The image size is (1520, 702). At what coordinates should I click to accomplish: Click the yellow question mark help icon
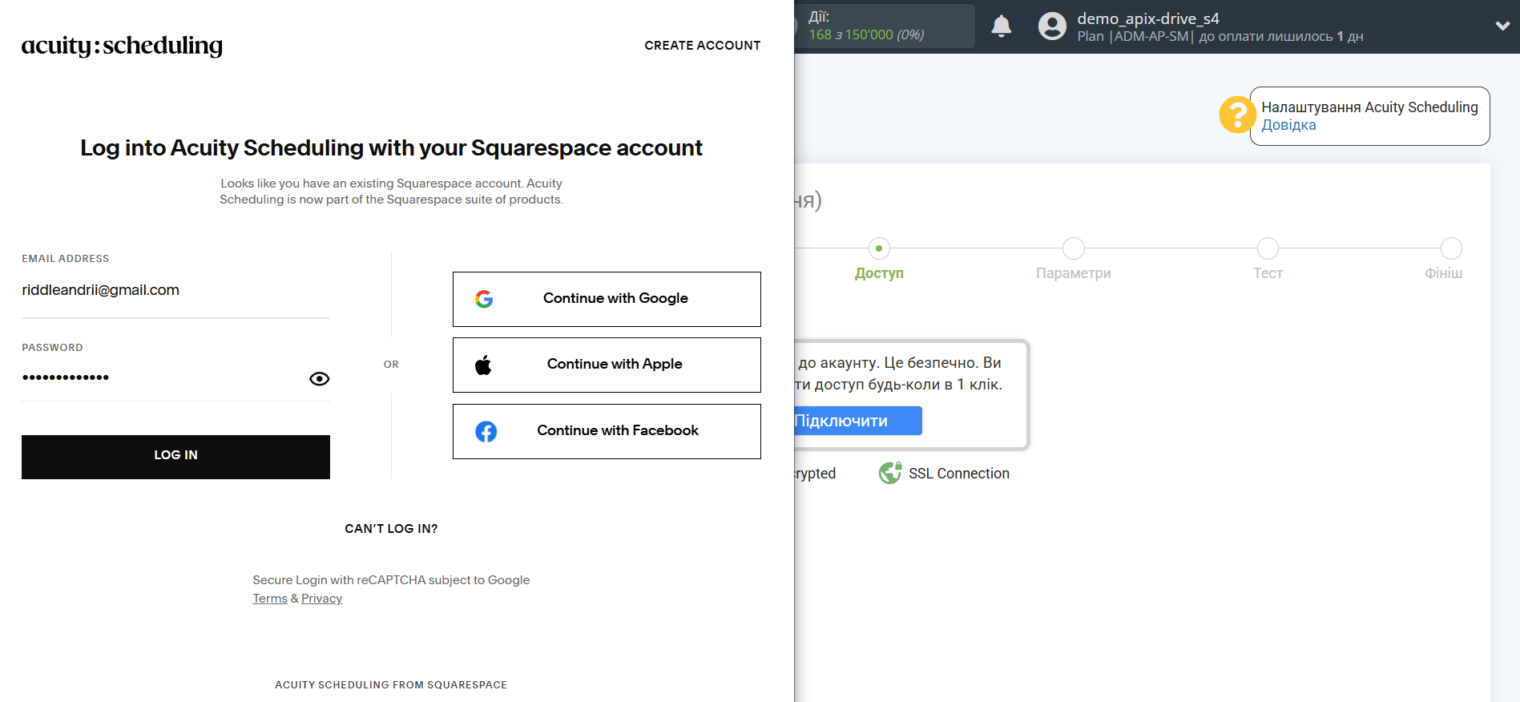point(1236,115)
